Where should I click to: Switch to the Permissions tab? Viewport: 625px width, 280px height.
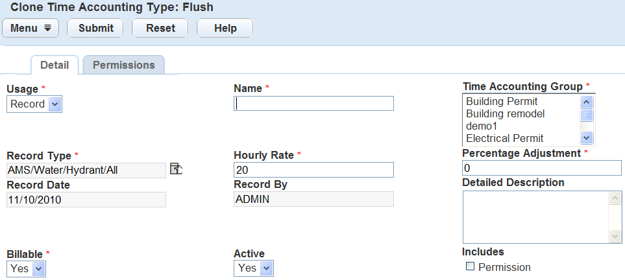[x=123, y=65]
